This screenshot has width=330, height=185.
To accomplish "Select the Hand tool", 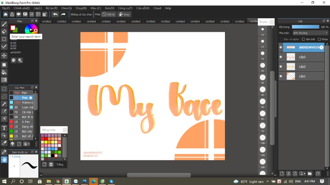I will pos(4,160).
